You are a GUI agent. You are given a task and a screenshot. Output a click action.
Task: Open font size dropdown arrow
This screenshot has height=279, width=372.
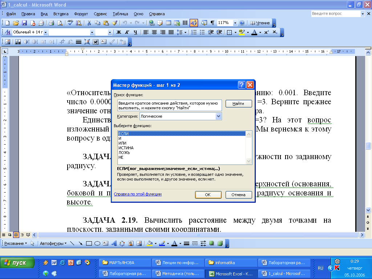(110, 32)
